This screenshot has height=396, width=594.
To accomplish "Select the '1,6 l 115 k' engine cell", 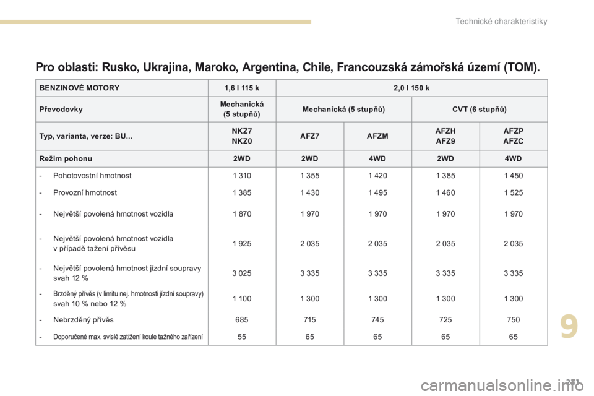I will [x=242, y=88].
